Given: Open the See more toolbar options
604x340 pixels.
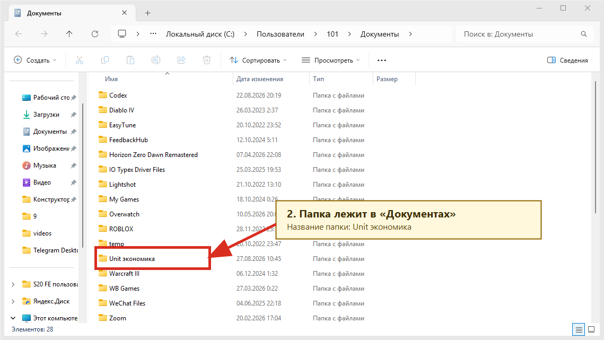Looking at the screenshot, I should point(382,60).
